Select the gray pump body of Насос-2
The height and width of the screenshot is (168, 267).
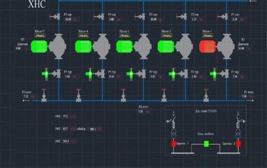[x=185, y=46]
